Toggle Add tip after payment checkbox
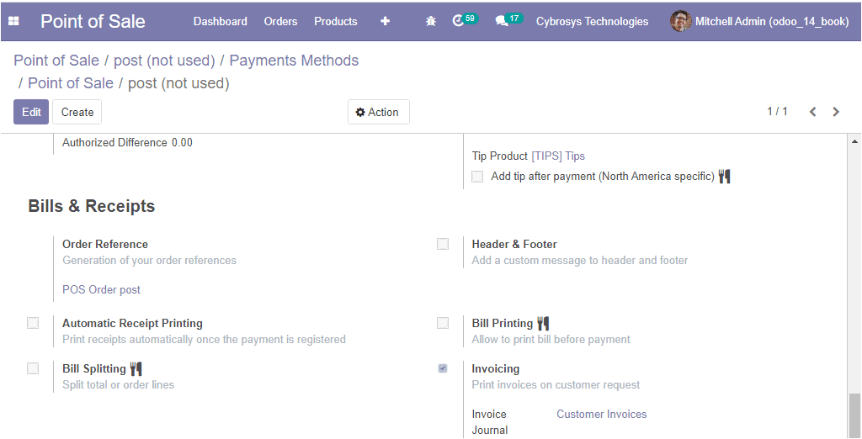This screenshot has width=862, height=439. [x=477, y=177]
